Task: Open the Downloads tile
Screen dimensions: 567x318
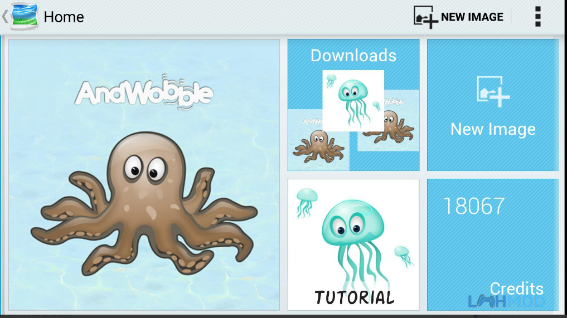Action: 353,105
